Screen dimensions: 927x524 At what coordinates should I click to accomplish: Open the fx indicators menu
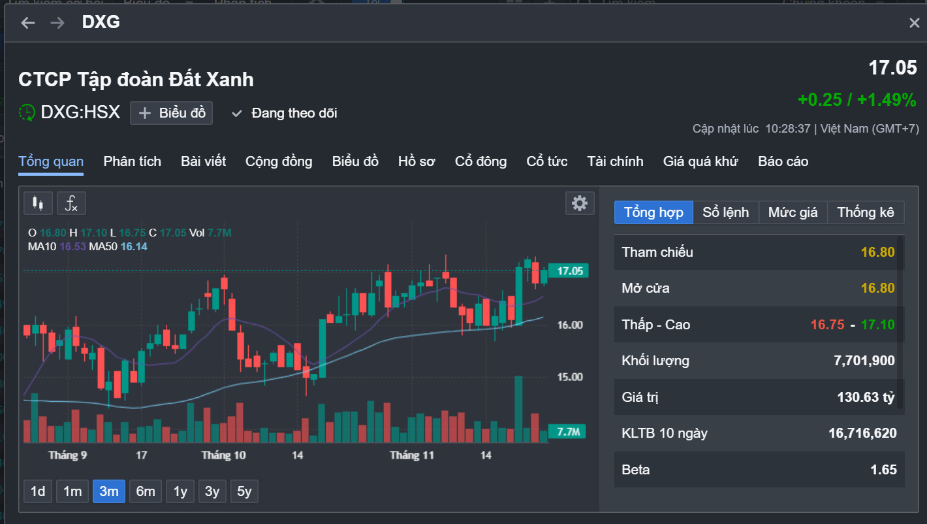tap(71, 203)
